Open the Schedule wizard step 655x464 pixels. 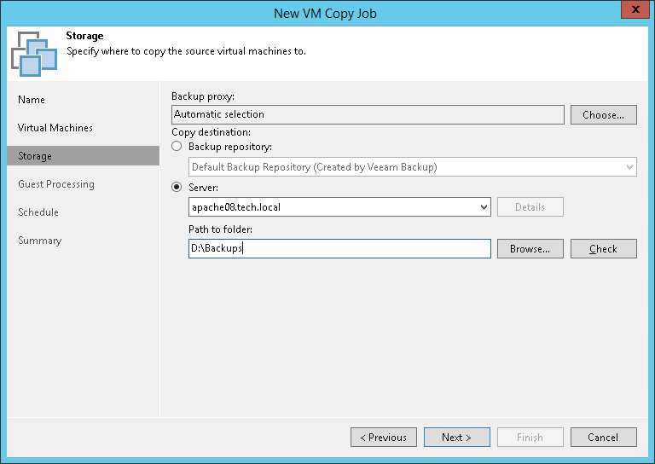pyautogui.click(x=38, y=212)
